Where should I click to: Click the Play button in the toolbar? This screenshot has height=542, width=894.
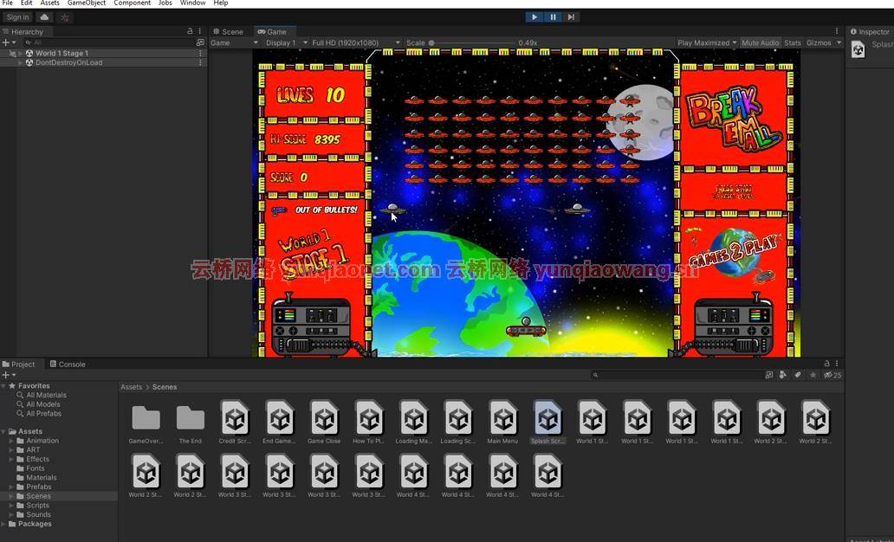(x=534, y=17)
